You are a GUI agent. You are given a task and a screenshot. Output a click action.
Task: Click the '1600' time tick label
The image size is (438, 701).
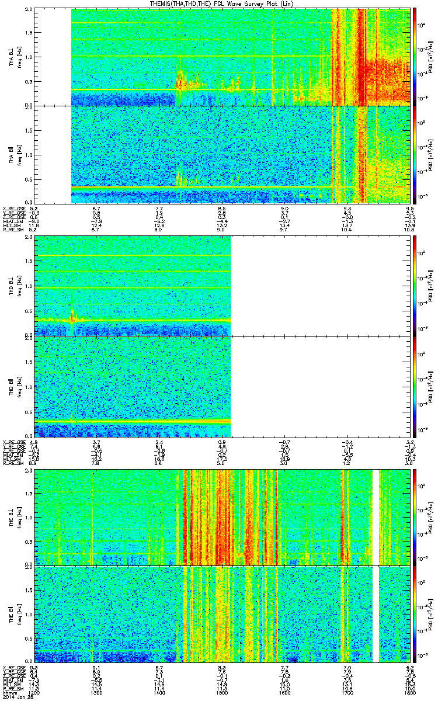pos(284,692)
